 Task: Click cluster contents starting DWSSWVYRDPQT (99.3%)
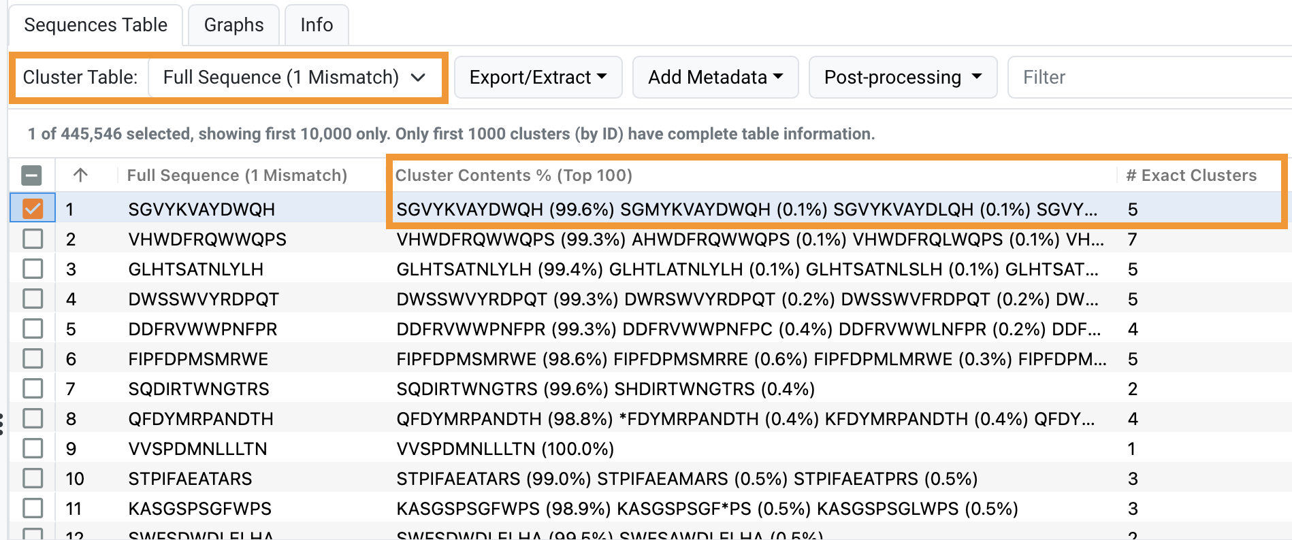pos(747,299)
